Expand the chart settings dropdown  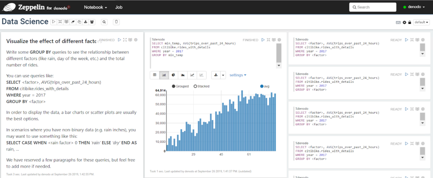click(x=238, y=75)
